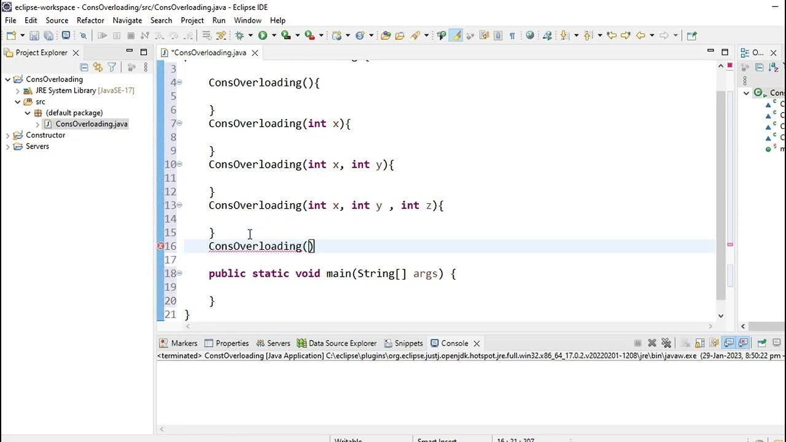Toggle Scroll Lock in the Console view

click(x=700, y=343)
